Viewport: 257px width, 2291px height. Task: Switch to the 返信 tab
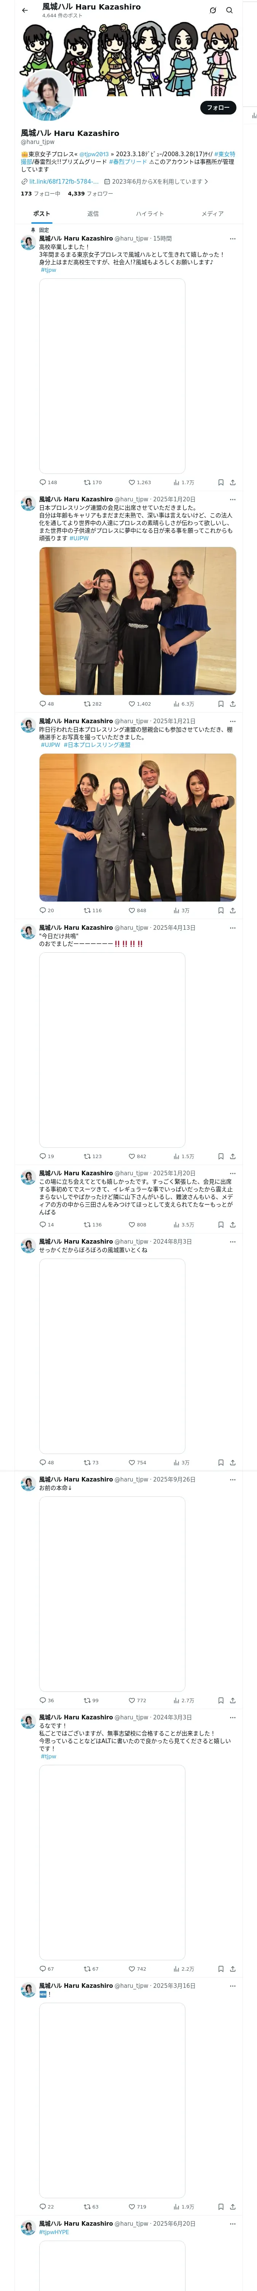click(93, 213)
